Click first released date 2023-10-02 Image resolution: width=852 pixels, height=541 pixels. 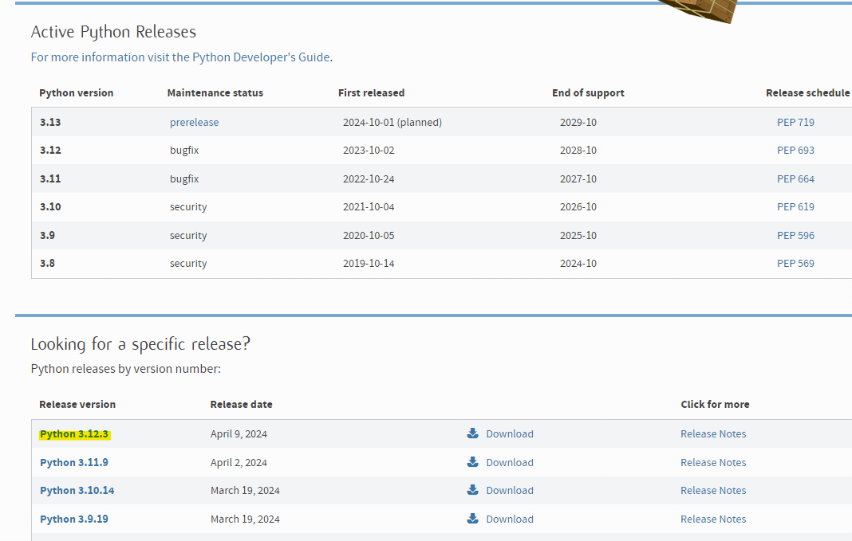[369, 151]
